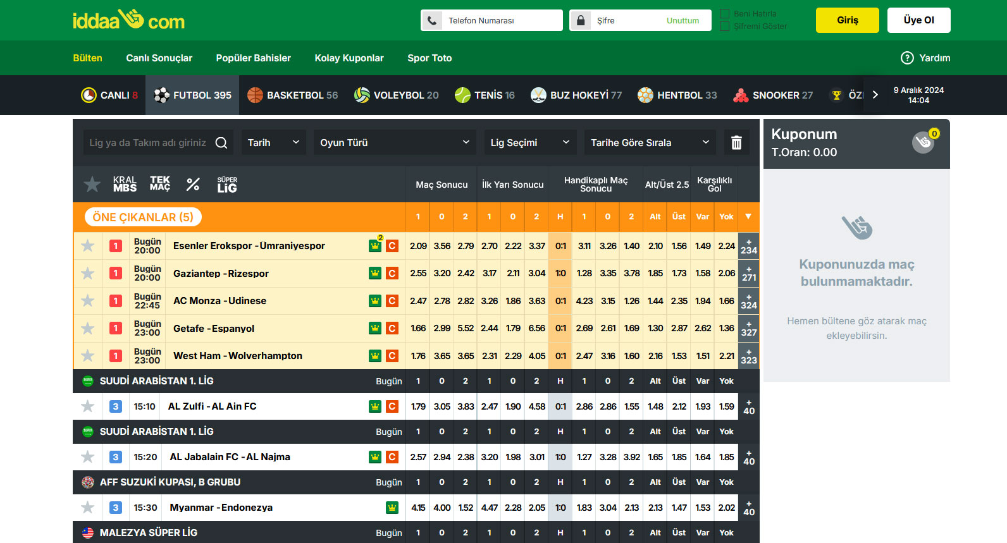Viewport: 1007px width, 543px height.
Task: Click the crown icon for Esenler Erokspor match
Action: click(375, 245)
